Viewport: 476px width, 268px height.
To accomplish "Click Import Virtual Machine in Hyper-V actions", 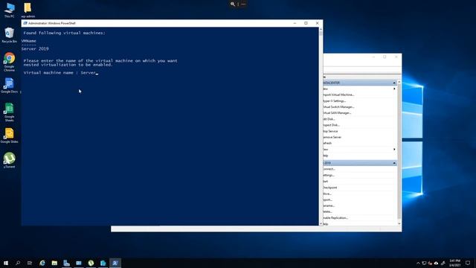I will [x=338, y=95].
